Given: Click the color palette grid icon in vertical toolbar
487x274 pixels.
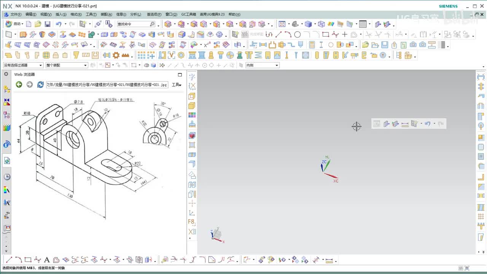Looking at the screenshot, I should [192, 115].
